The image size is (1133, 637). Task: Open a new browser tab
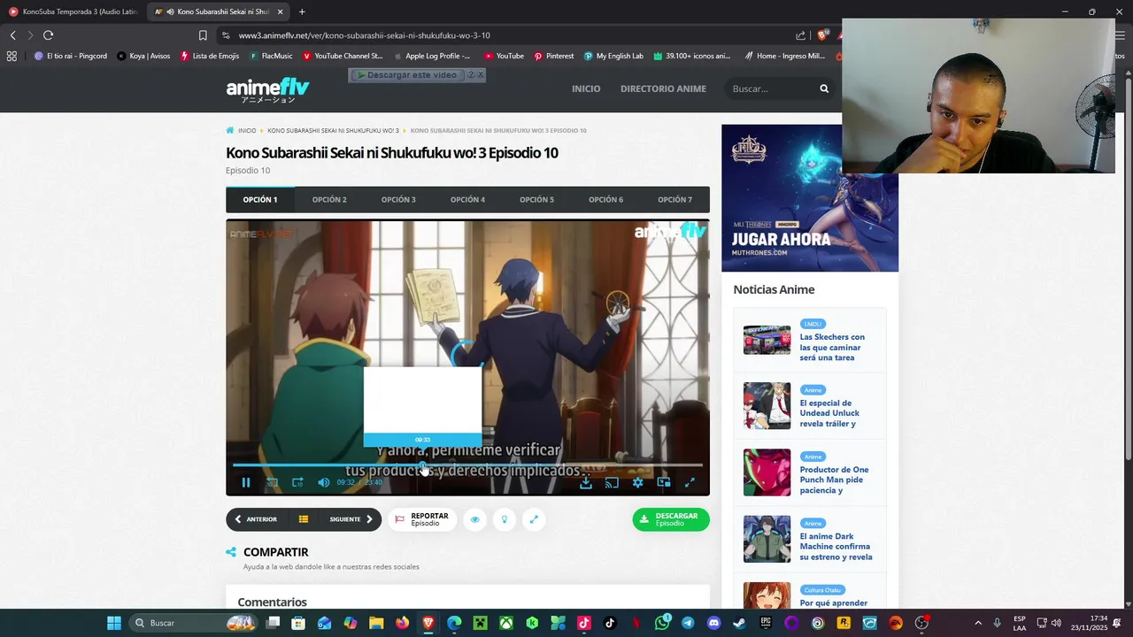point(302,12)
